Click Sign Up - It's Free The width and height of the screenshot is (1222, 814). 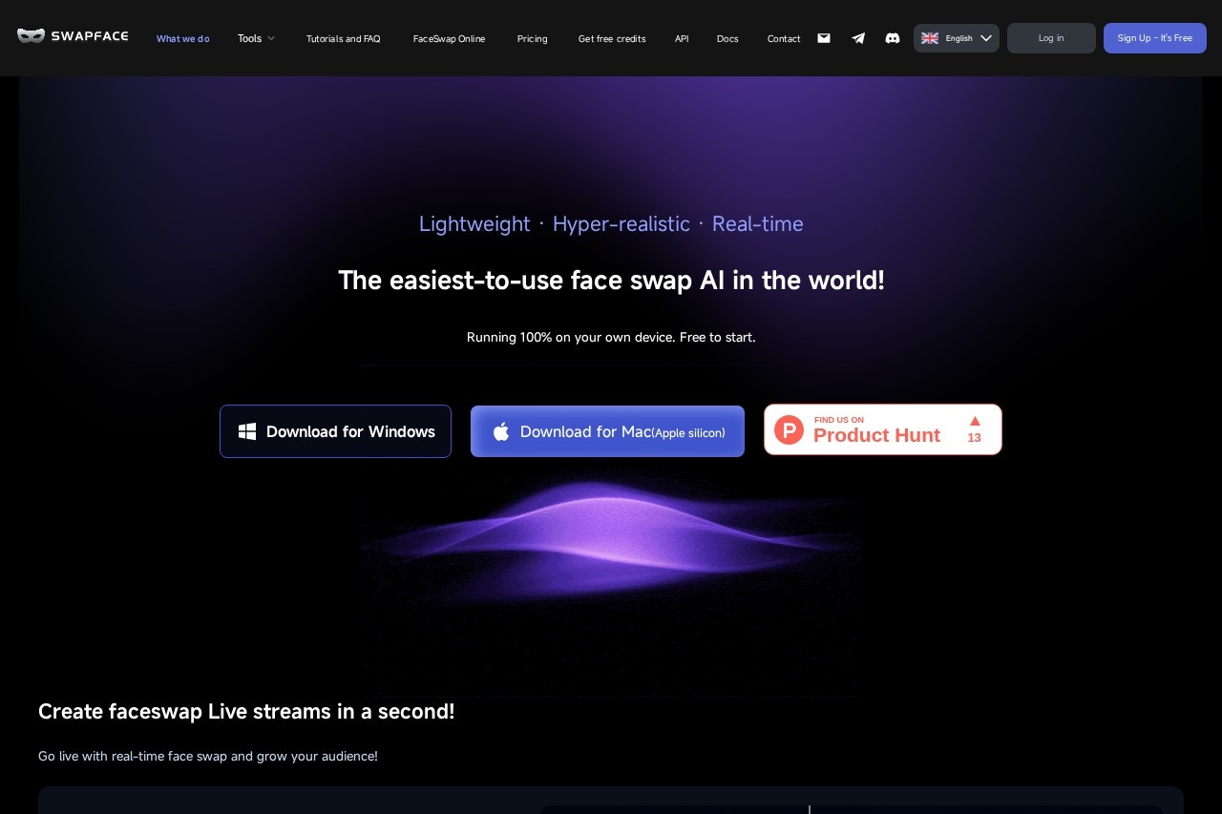coord(1155,38)
